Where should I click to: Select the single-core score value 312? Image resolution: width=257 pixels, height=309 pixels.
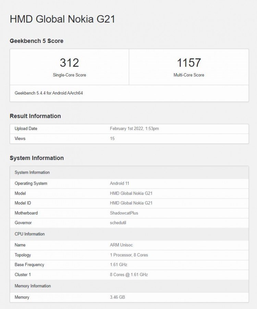click(70, 63)
